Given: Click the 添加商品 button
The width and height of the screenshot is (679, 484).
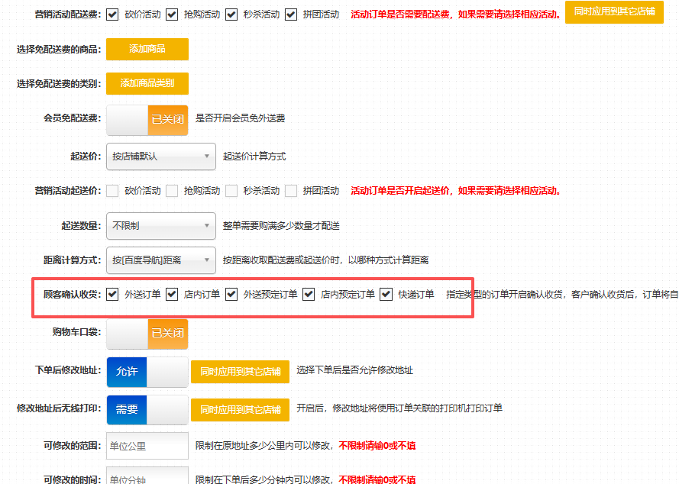Looking at the screenshot, I should pyautogui.click(x=147, y=49).
